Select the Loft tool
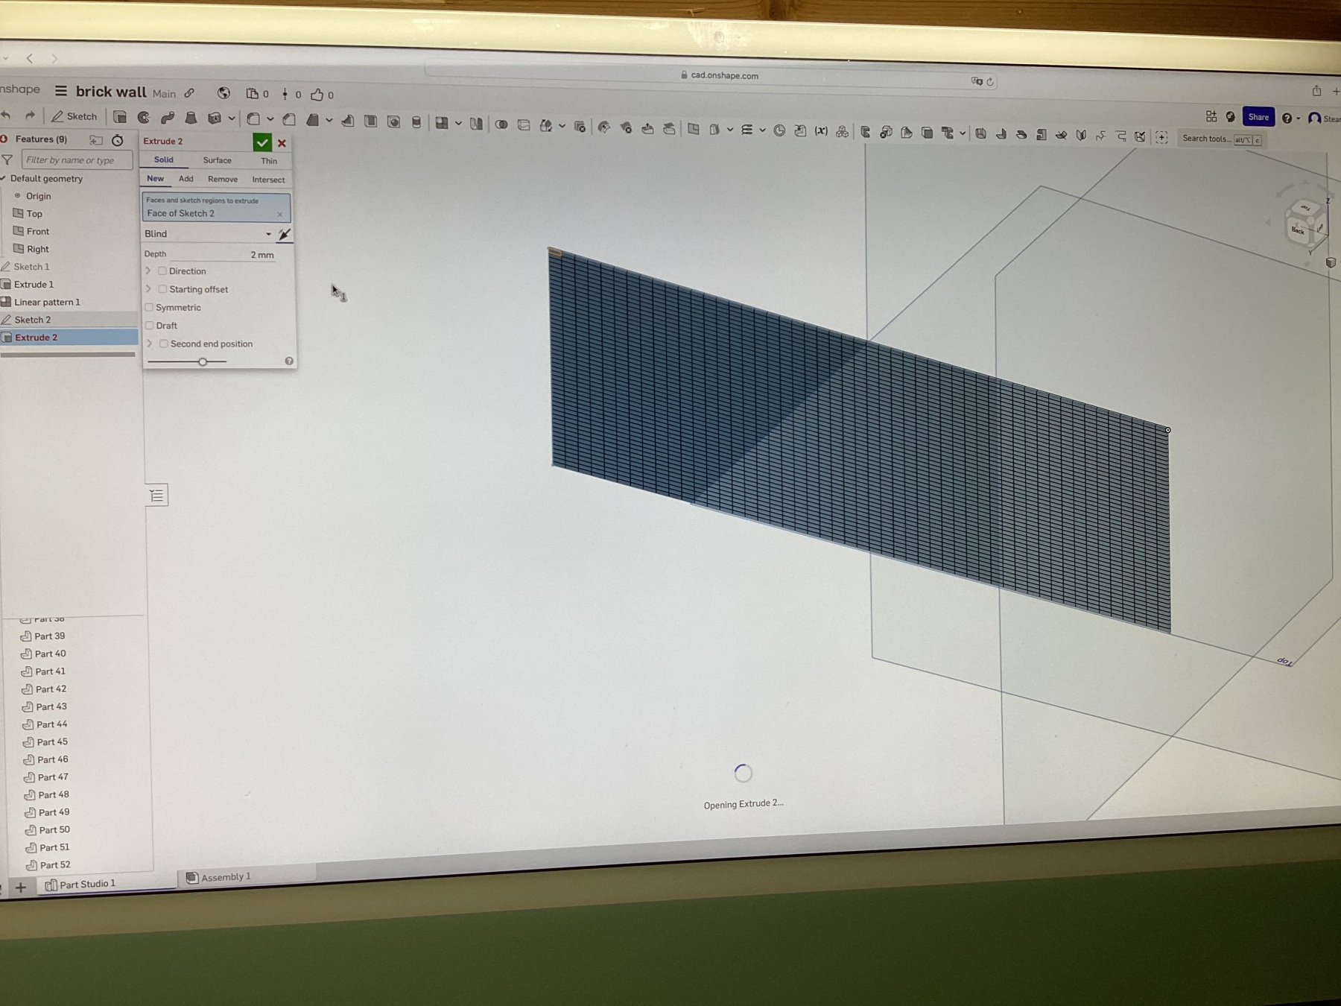The image size is (1341, 1006). click(191, 118)
